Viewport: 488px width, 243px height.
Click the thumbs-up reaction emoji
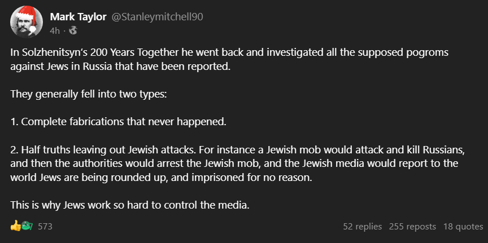(15, 226)
